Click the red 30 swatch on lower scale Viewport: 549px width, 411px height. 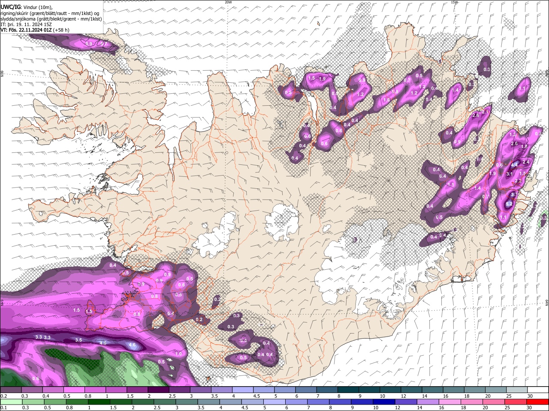click(538, 402)
